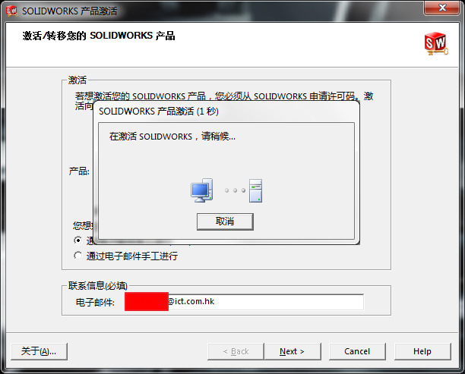Proceed with the Next button
Viewport: 465px width, 374px height.
[293, 351]
